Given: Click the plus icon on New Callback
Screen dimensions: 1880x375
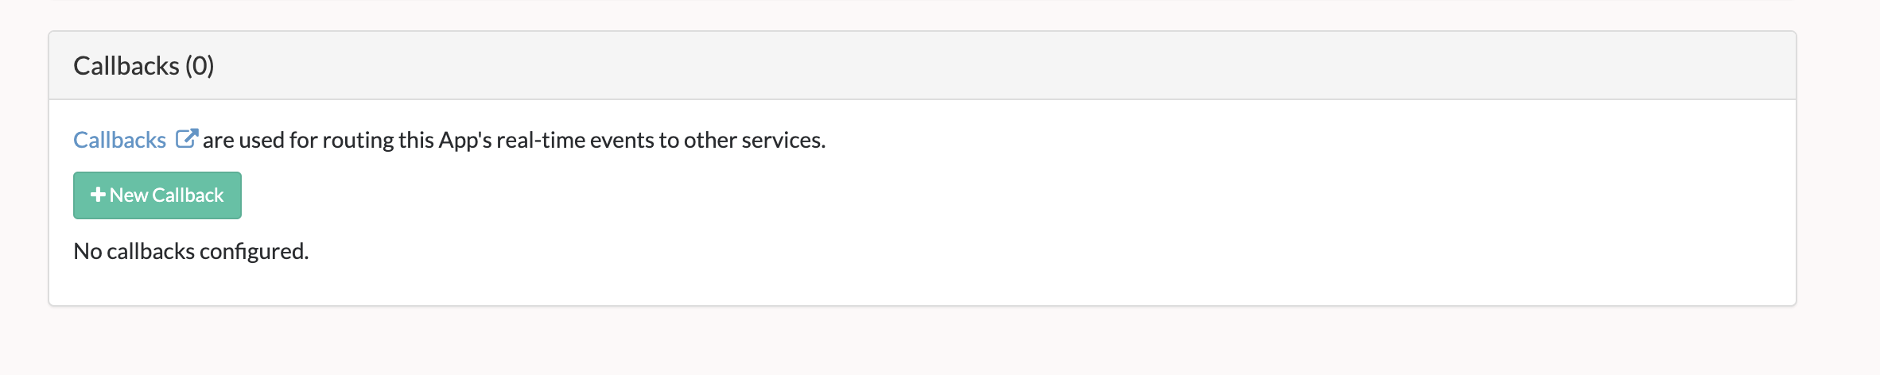Looking at the screenshot, I should tap(98, 195).
